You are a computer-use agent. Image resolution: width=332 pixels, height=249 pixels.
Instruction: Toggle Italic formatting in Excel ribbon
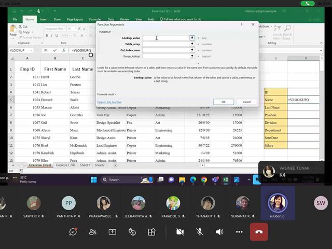coord(52,36)
